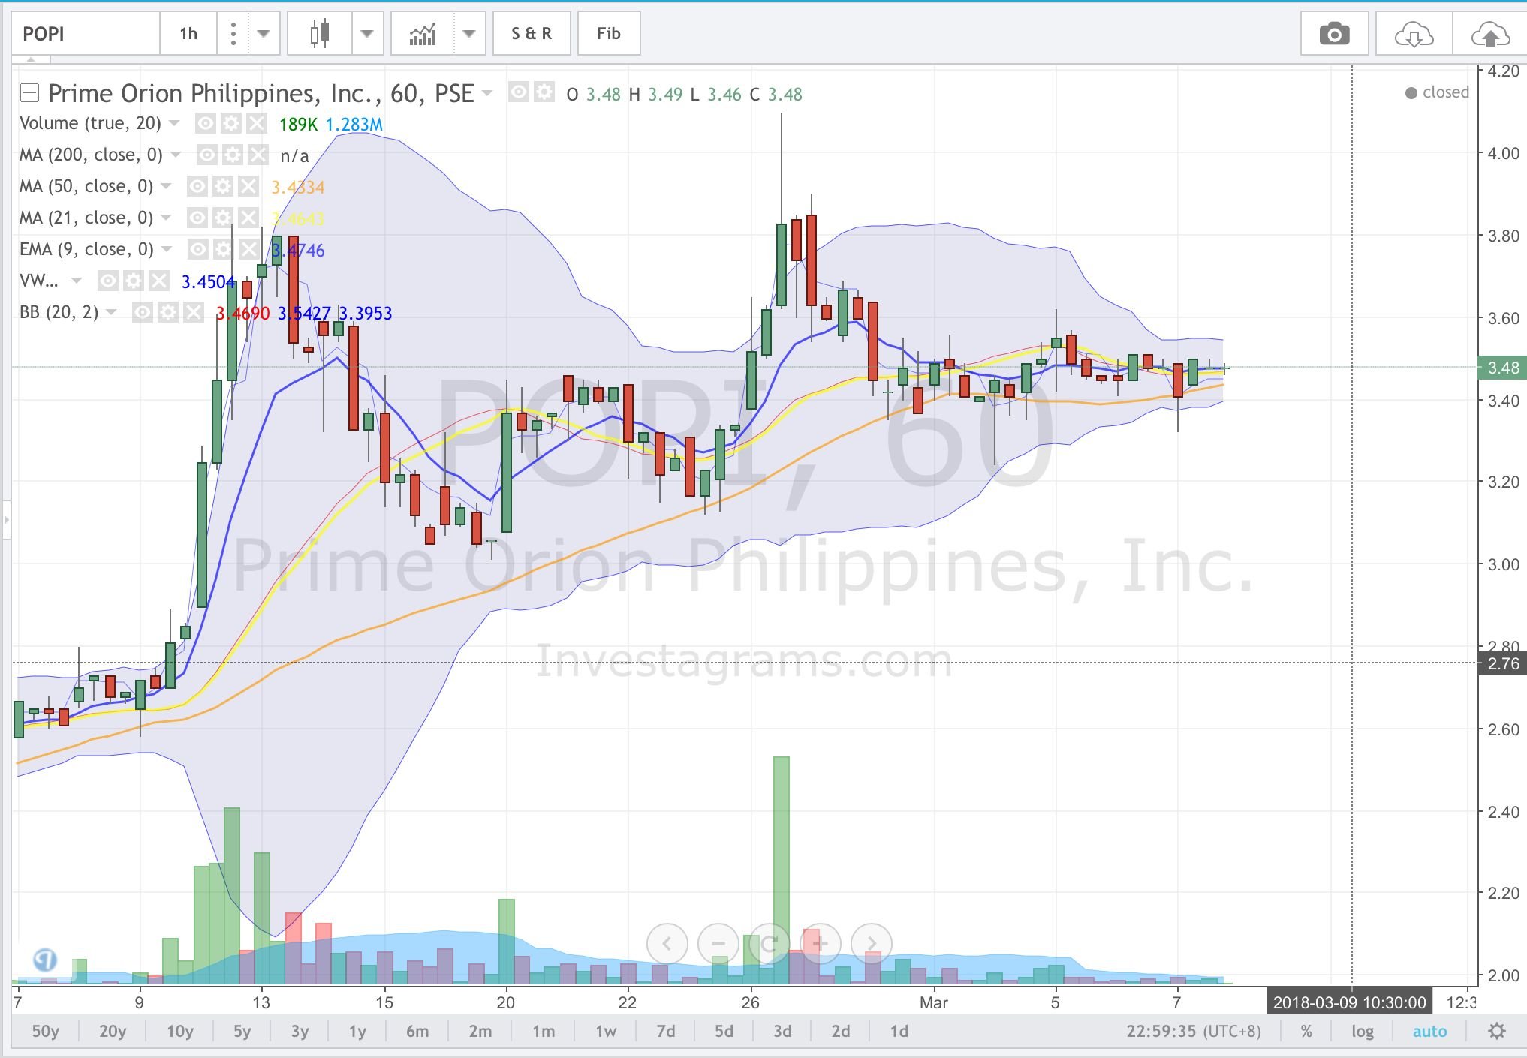Remove the Volume indicator with its X

(256, 124)
